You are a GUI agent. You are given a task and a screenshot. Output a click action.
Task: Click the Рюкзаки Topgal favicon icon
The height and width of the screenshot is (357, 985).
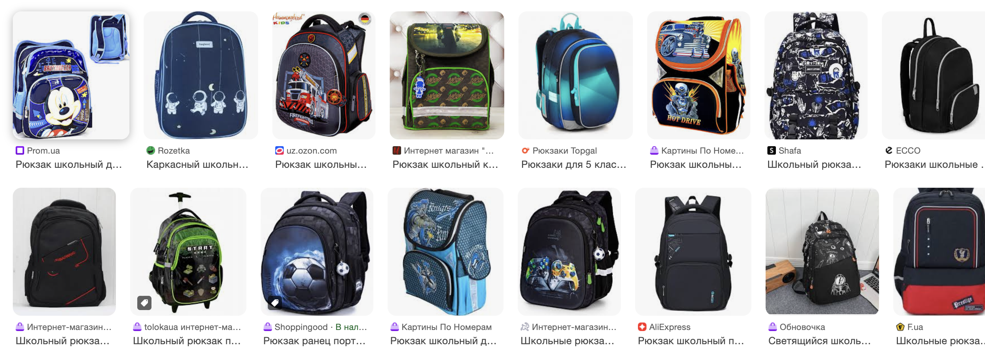click(525, 151)
